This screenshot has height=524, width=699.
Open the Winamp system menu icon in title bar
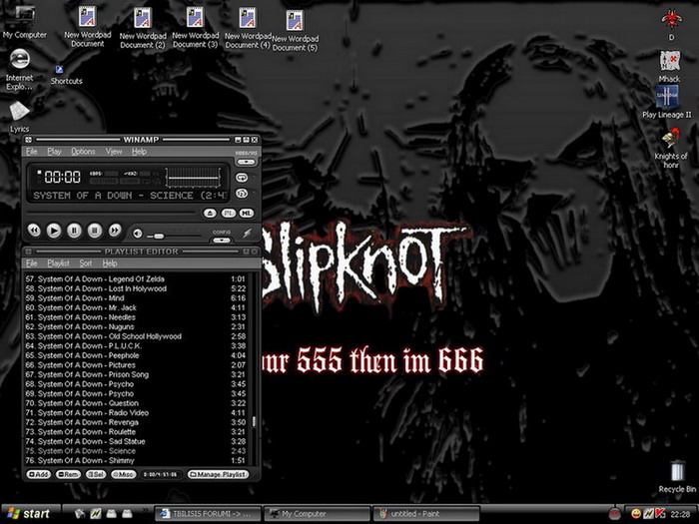point(28,140)
